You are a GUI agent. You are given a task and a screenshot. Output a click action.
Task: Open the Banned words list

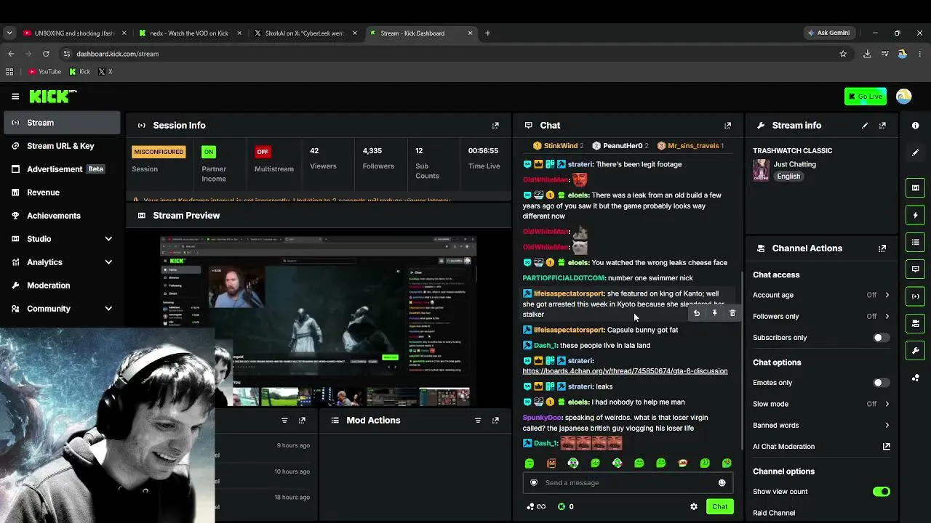tap(821, 426)
